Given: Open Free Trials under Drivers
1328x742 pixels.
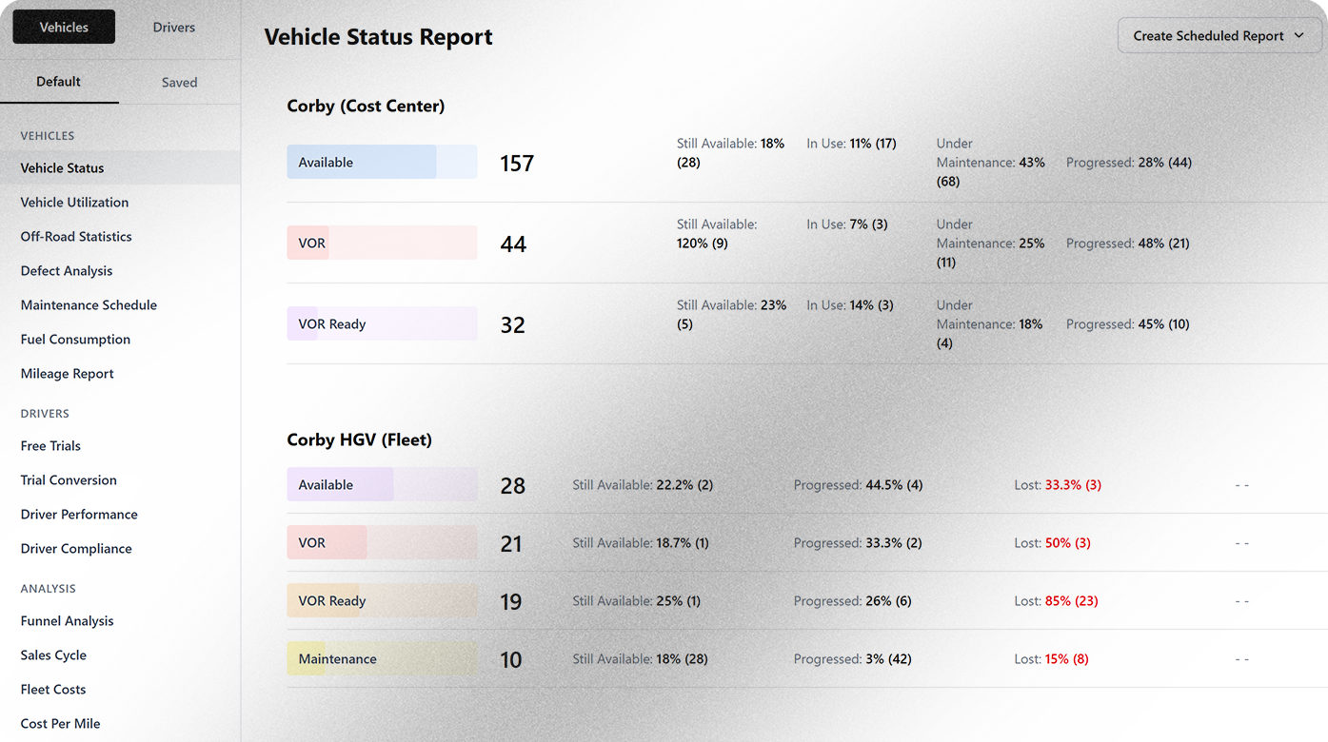Looking at the screenshot, I should [50, 446].
